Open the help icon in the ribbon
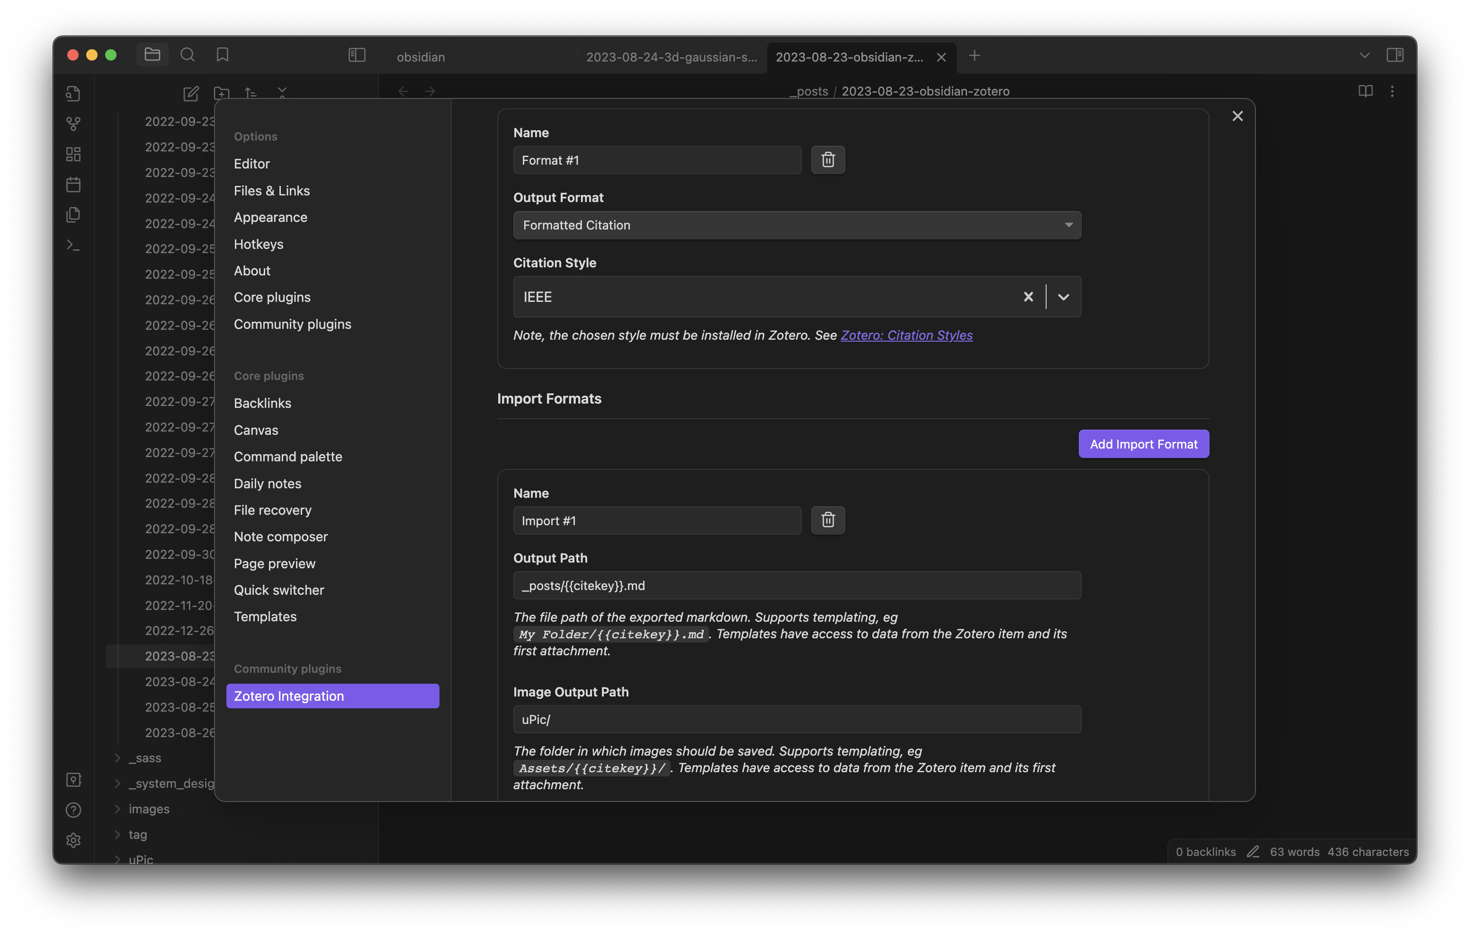The width and height of the screenshot is (1470, 934). 73,810
